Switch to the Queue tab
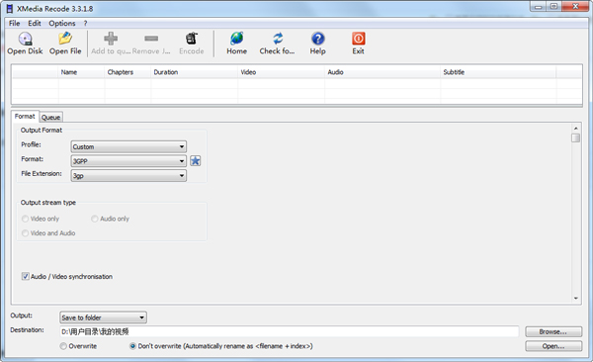 50,117
